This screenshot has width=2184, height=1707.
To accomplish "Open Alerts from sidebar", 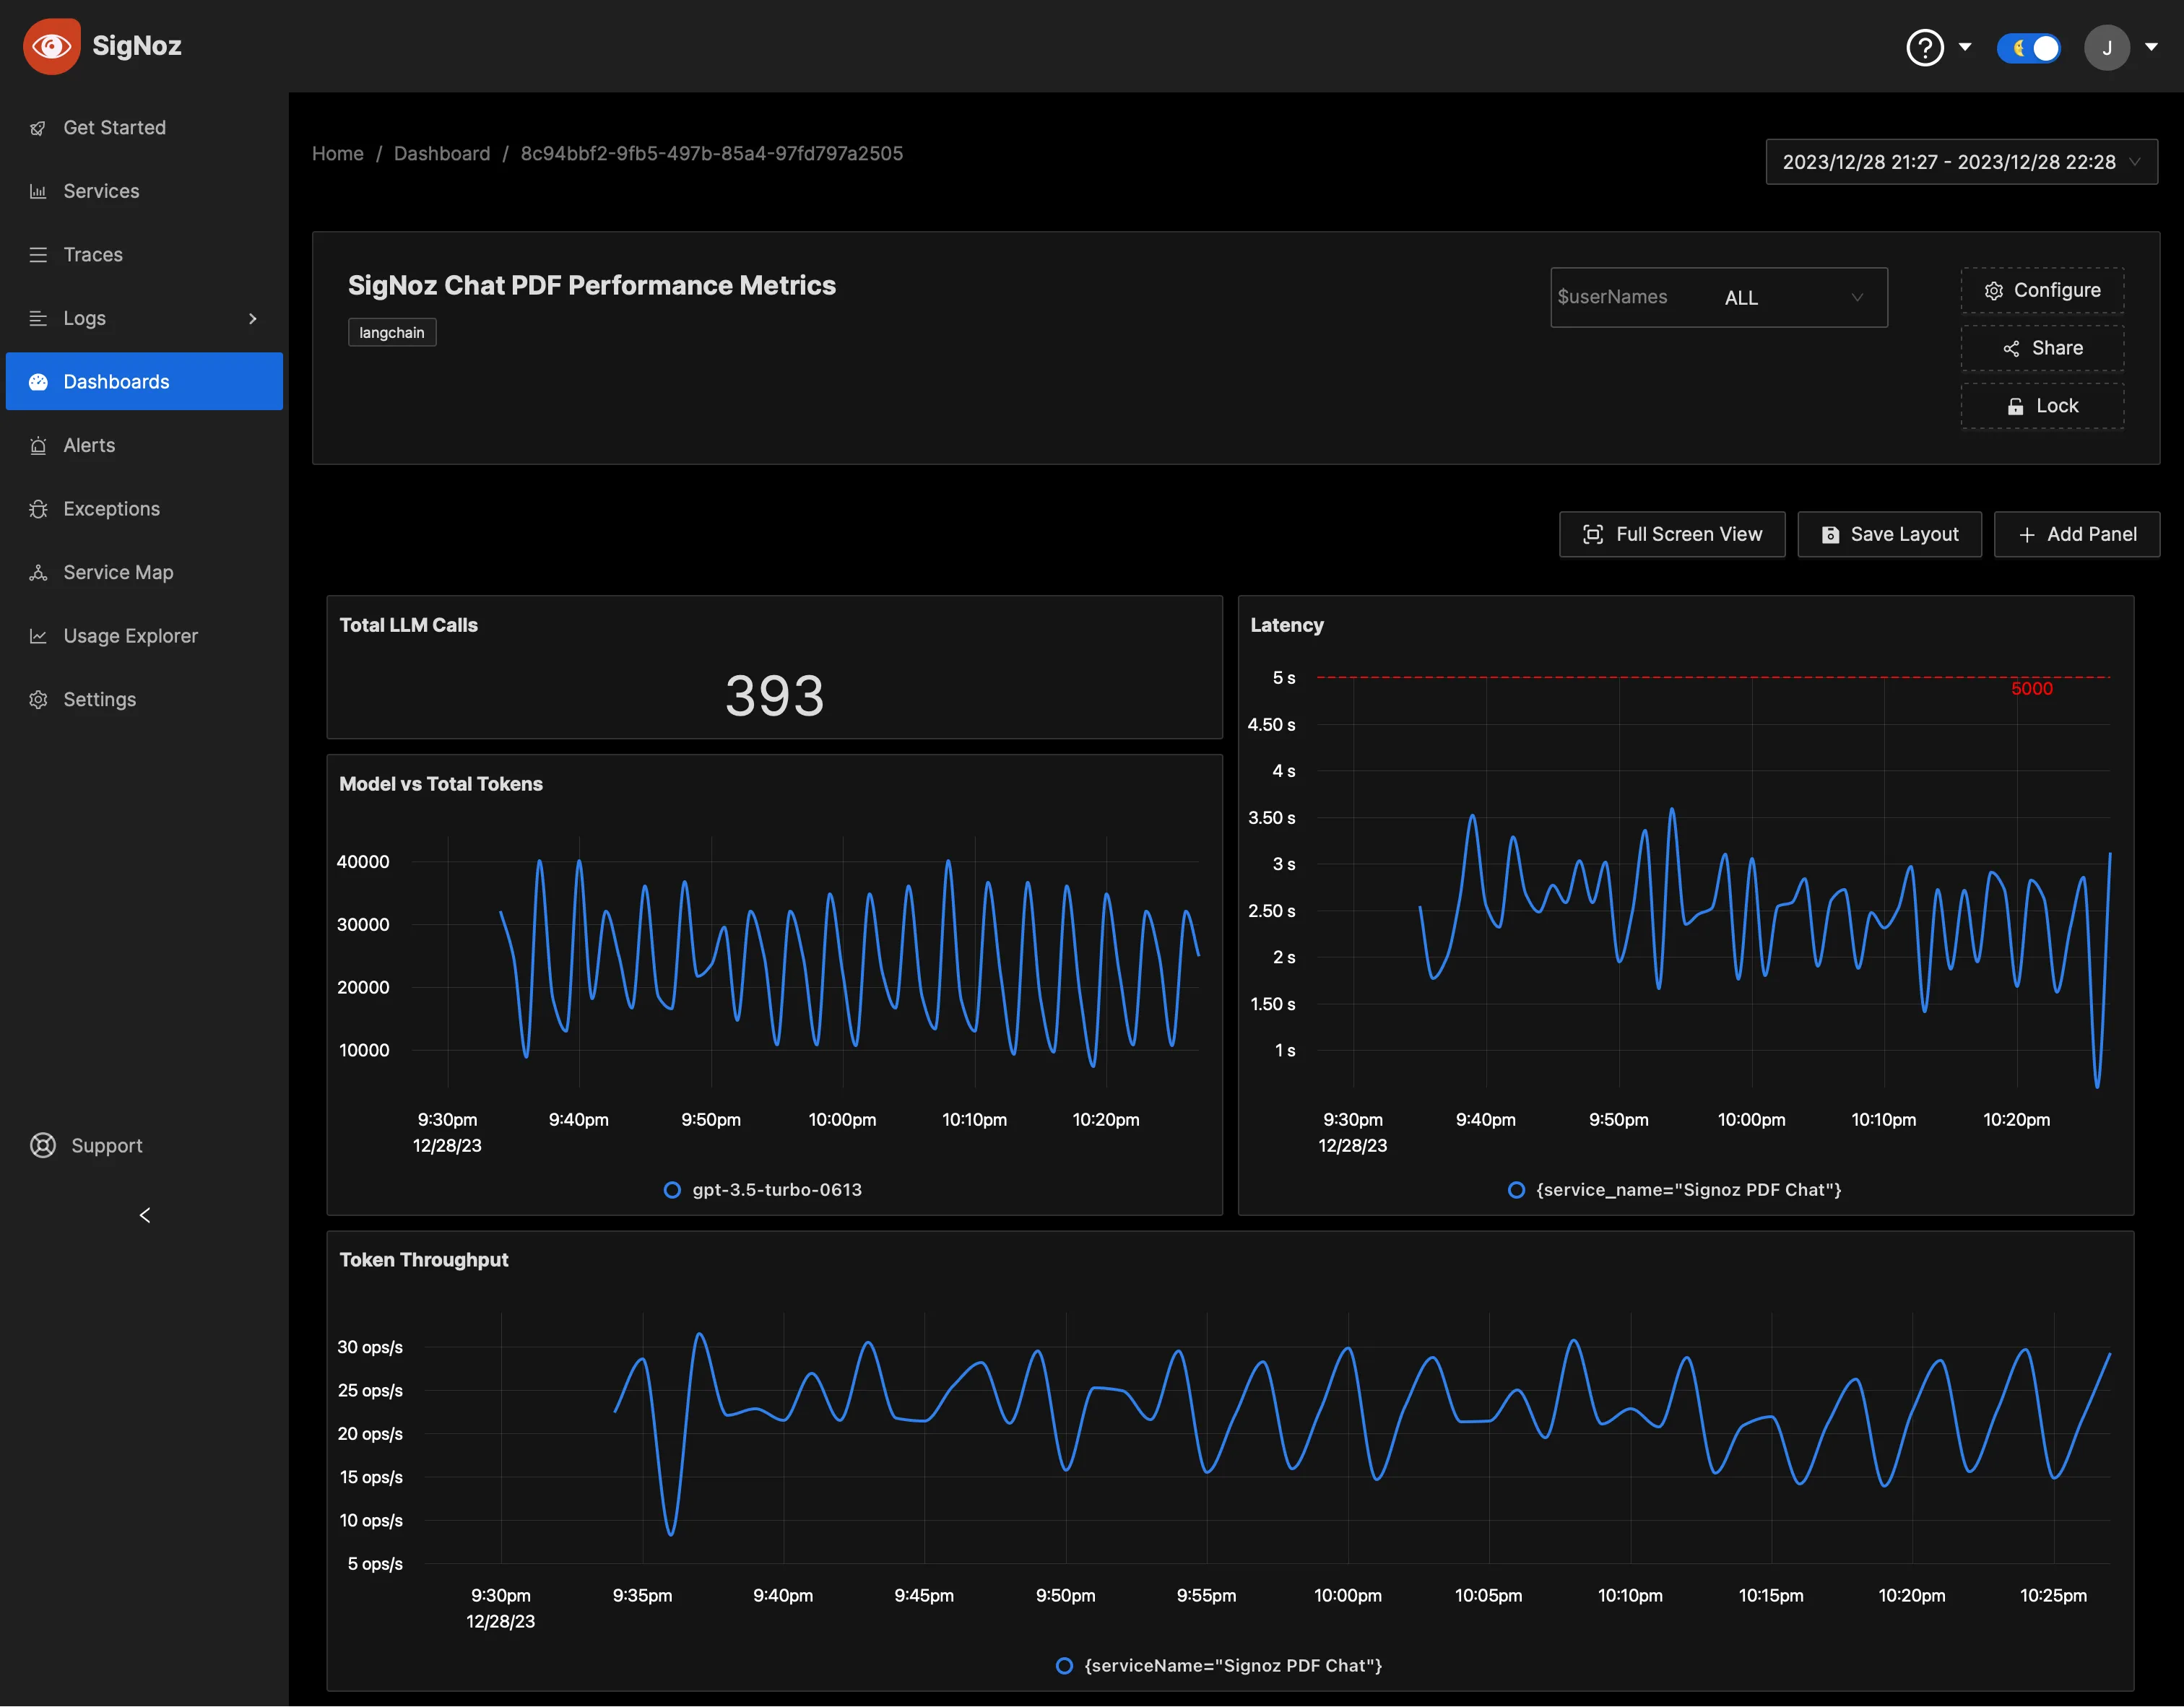I will (x=144, y=446).
